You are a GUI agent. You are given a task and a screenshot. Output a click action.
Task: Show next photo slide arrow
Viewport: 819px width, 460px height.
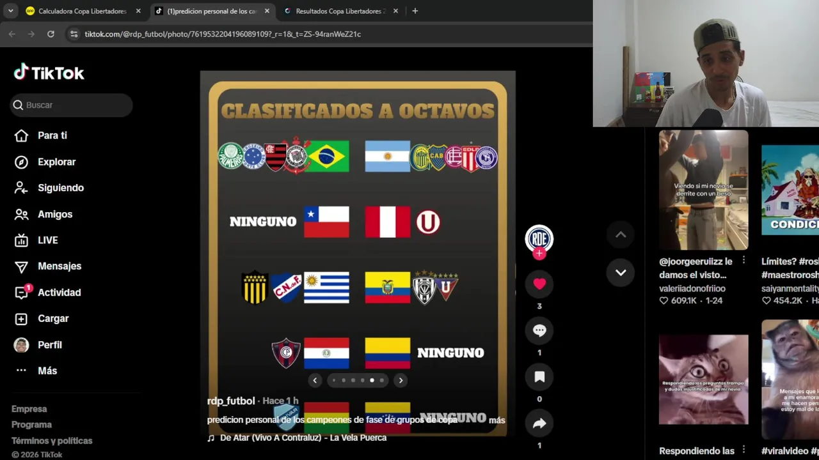click(401, 380)
